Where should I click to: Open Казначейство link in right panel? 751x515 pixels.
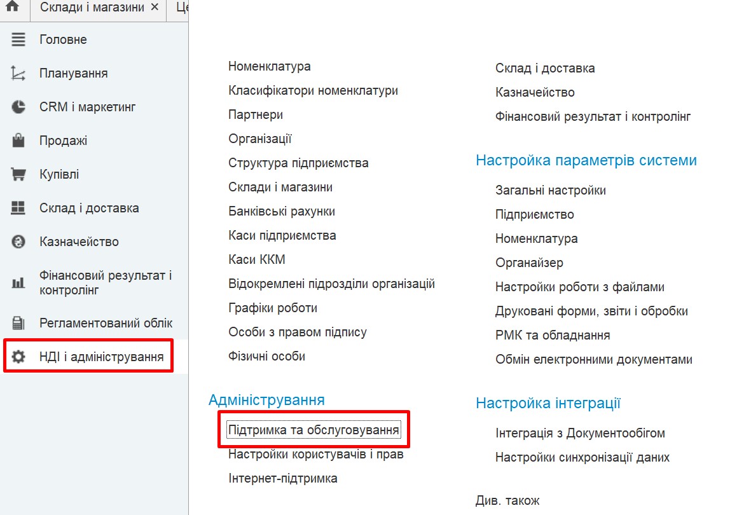[535, 92]
